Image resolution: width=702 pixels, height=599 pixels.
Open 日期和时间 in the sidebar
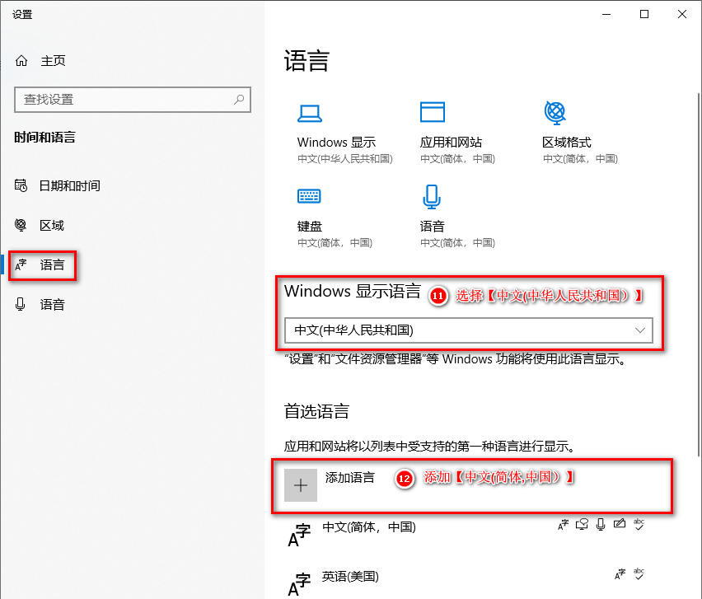58,185
